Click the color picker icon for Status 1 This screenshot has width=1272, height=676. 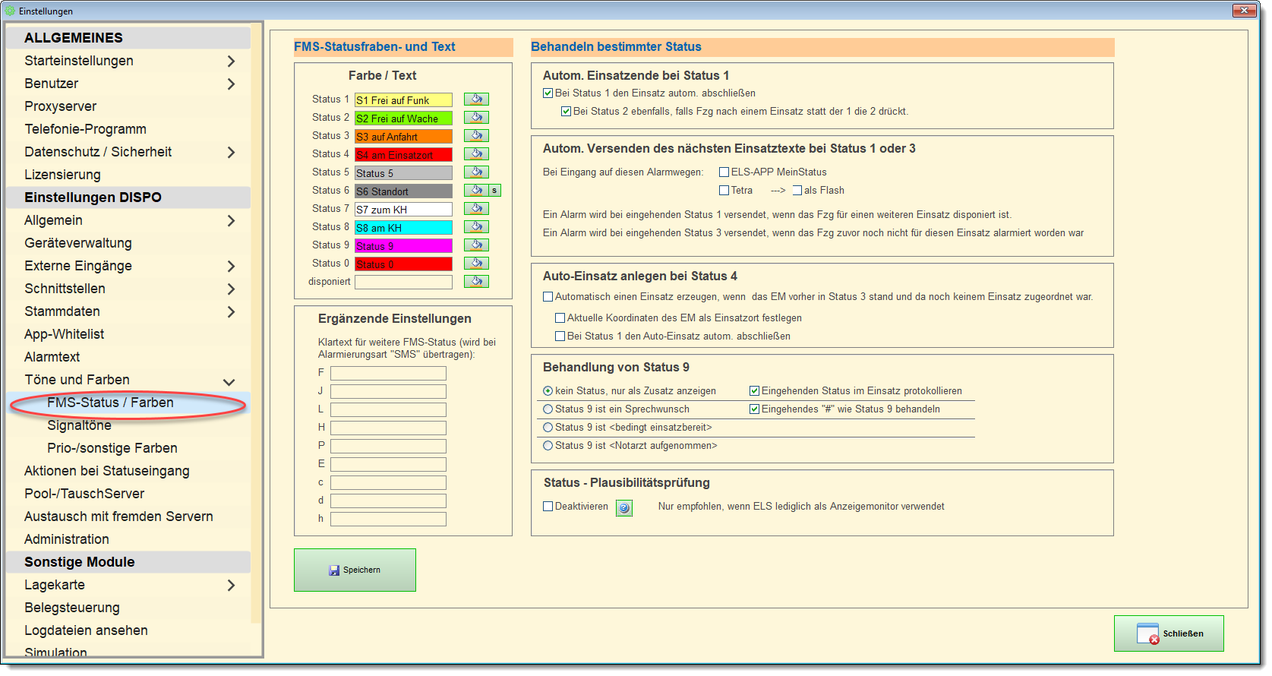pos(476,100)
